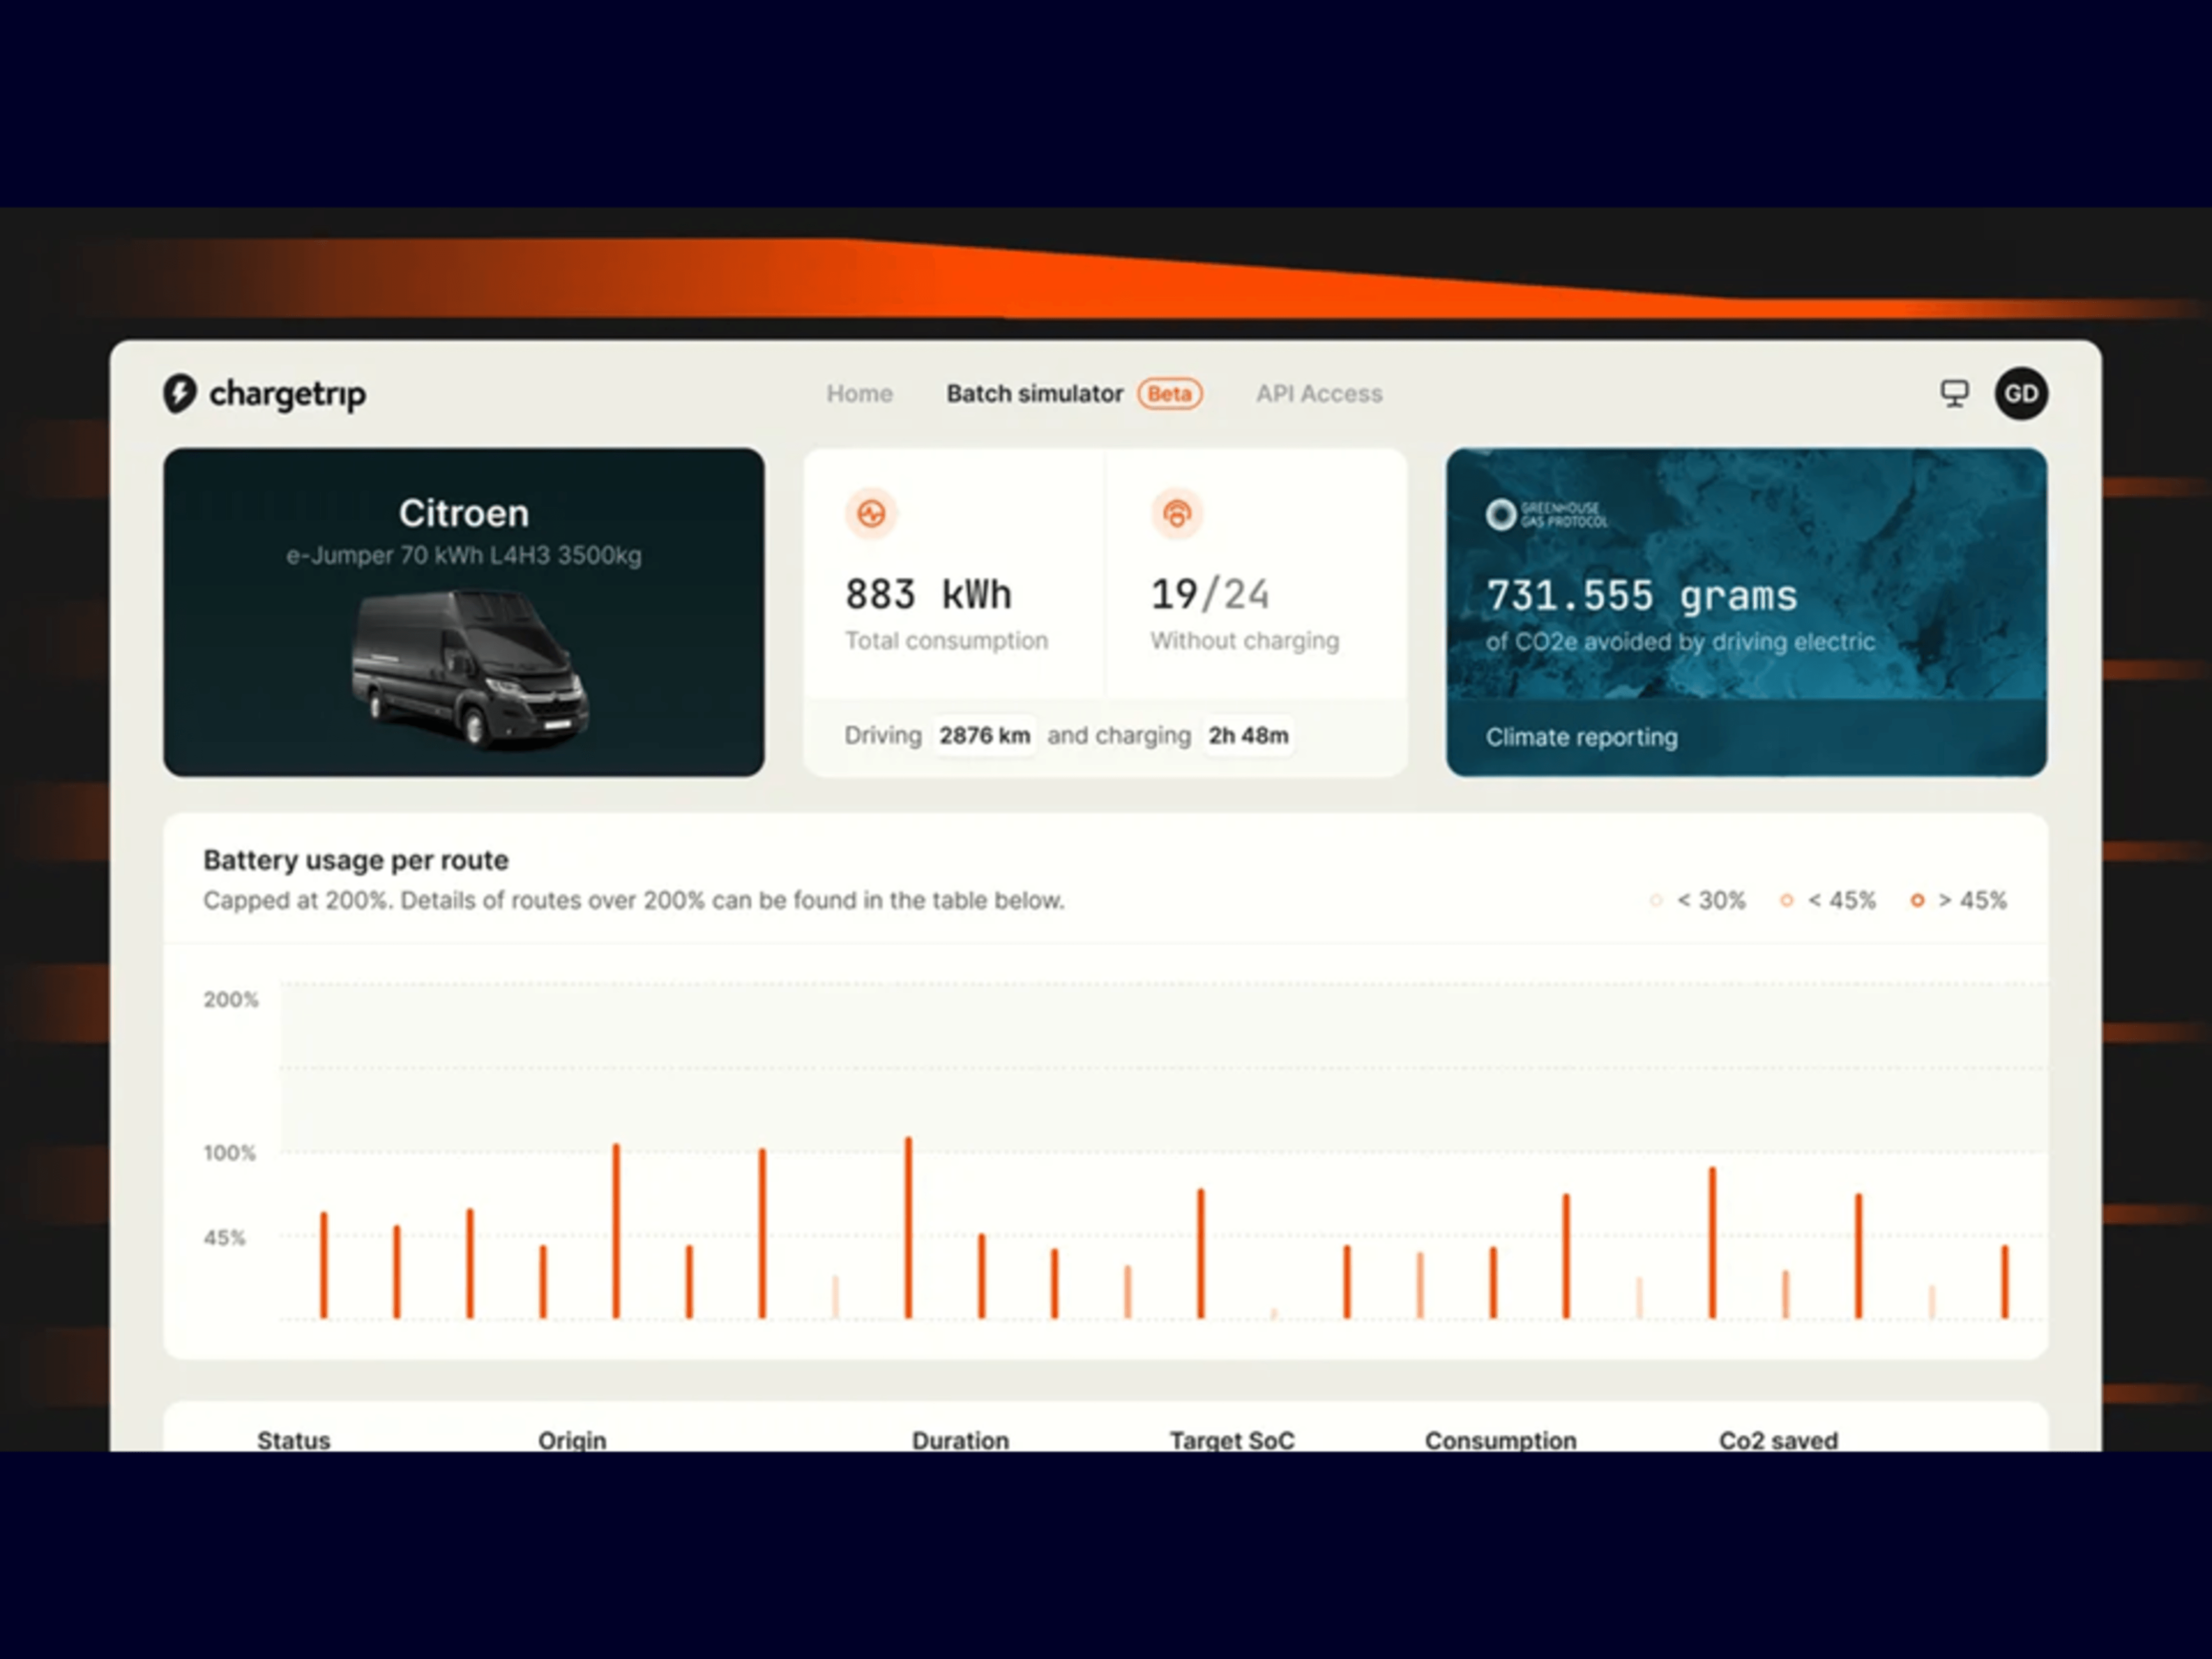Click the Beta badge label
Image resolution: width=2212 pixels, height=1659 pixels.
click(x=1169, y=394)
